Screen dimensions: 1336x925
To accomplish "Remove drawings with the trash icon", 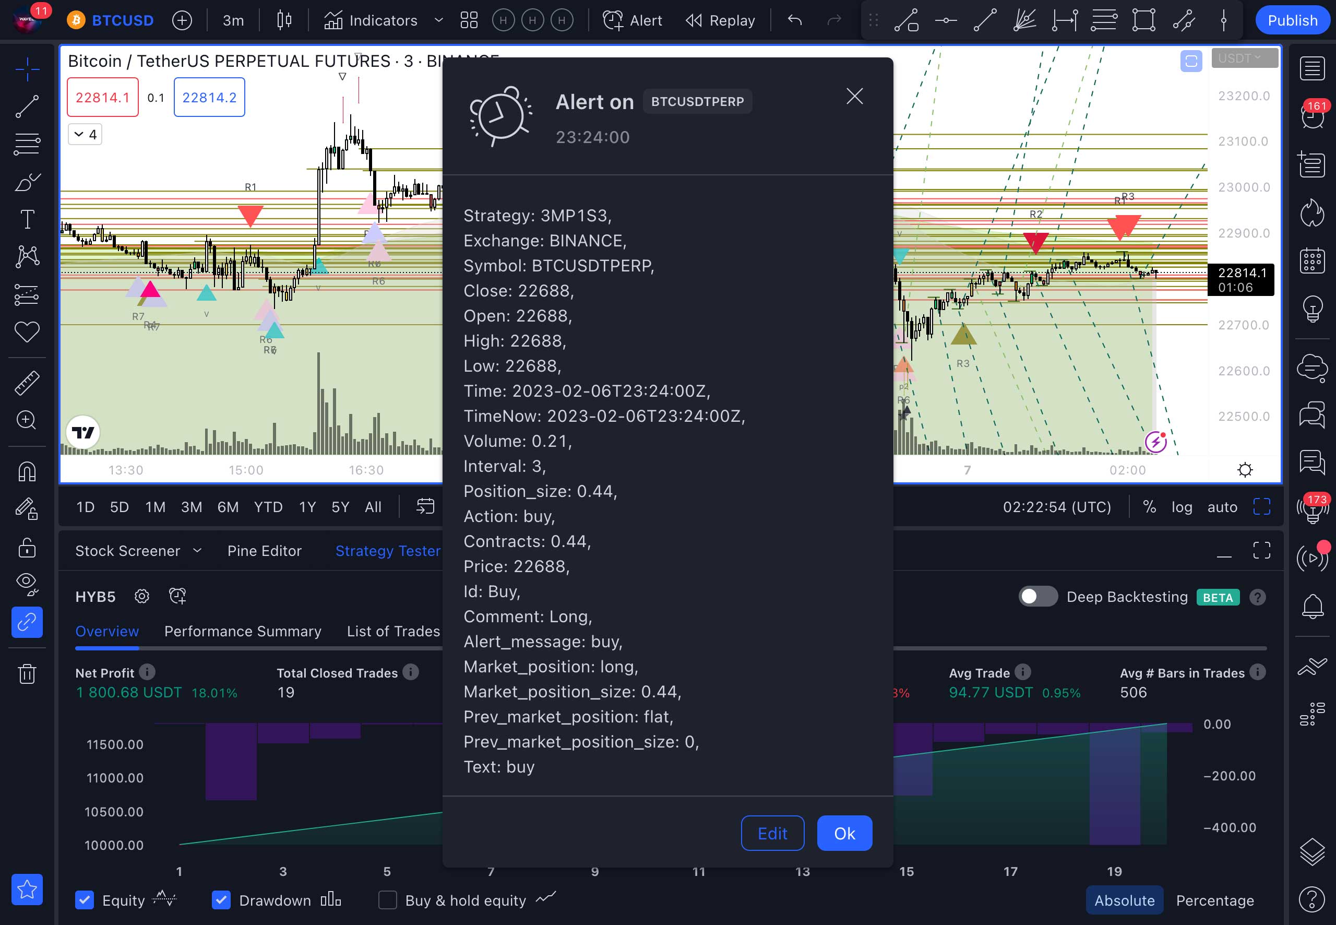I will tap(27, 673).
